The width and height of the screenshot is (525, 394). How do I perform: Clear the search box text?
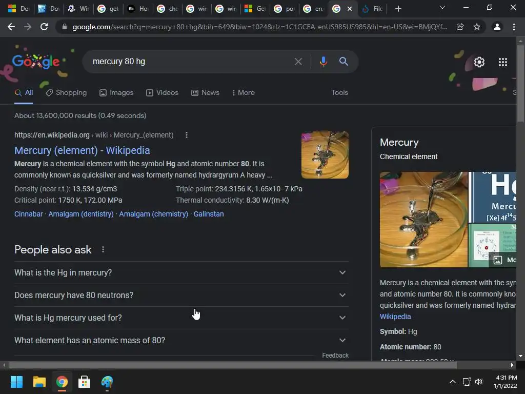point(298,62)
